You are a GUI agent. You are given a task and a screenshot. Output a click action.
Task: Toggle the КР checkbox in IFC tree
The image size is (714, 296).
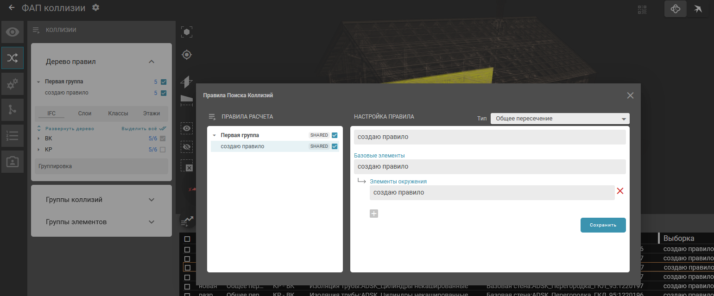coord(163,150)
